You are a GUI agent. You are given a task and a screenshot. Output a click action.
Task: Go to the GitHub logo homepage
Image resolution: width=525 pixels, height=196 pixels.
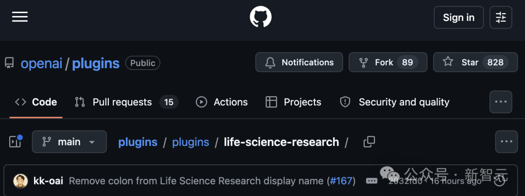261,18
